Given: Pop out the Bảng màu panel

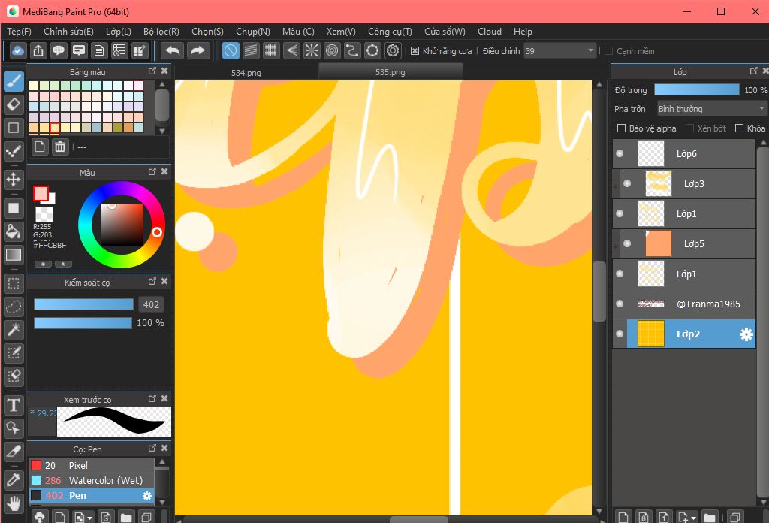Looking at the screenshot, I should 152,71.
